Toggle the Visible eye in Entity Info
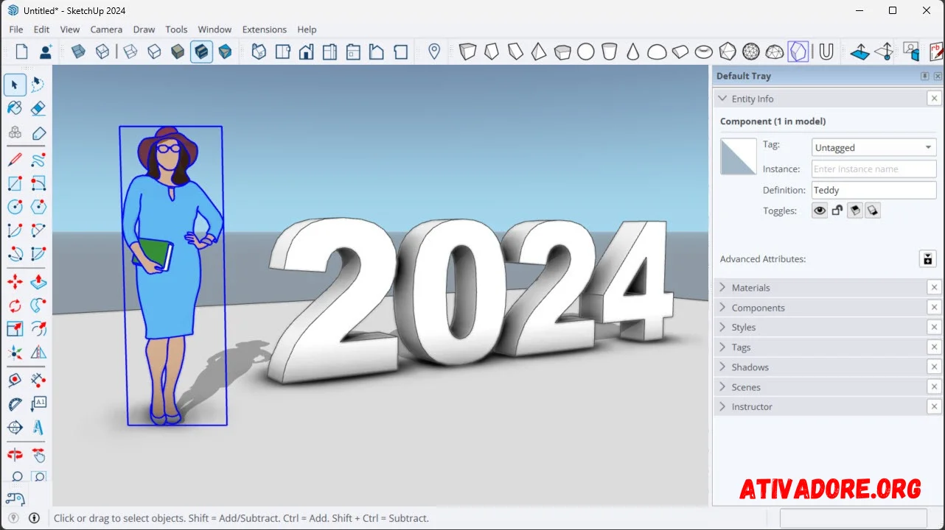 click(820, 211)
